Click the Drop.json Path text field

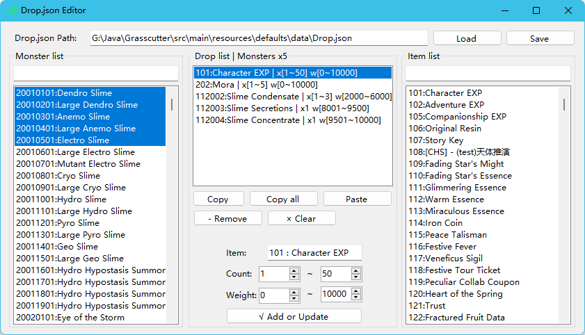point(257,38)
